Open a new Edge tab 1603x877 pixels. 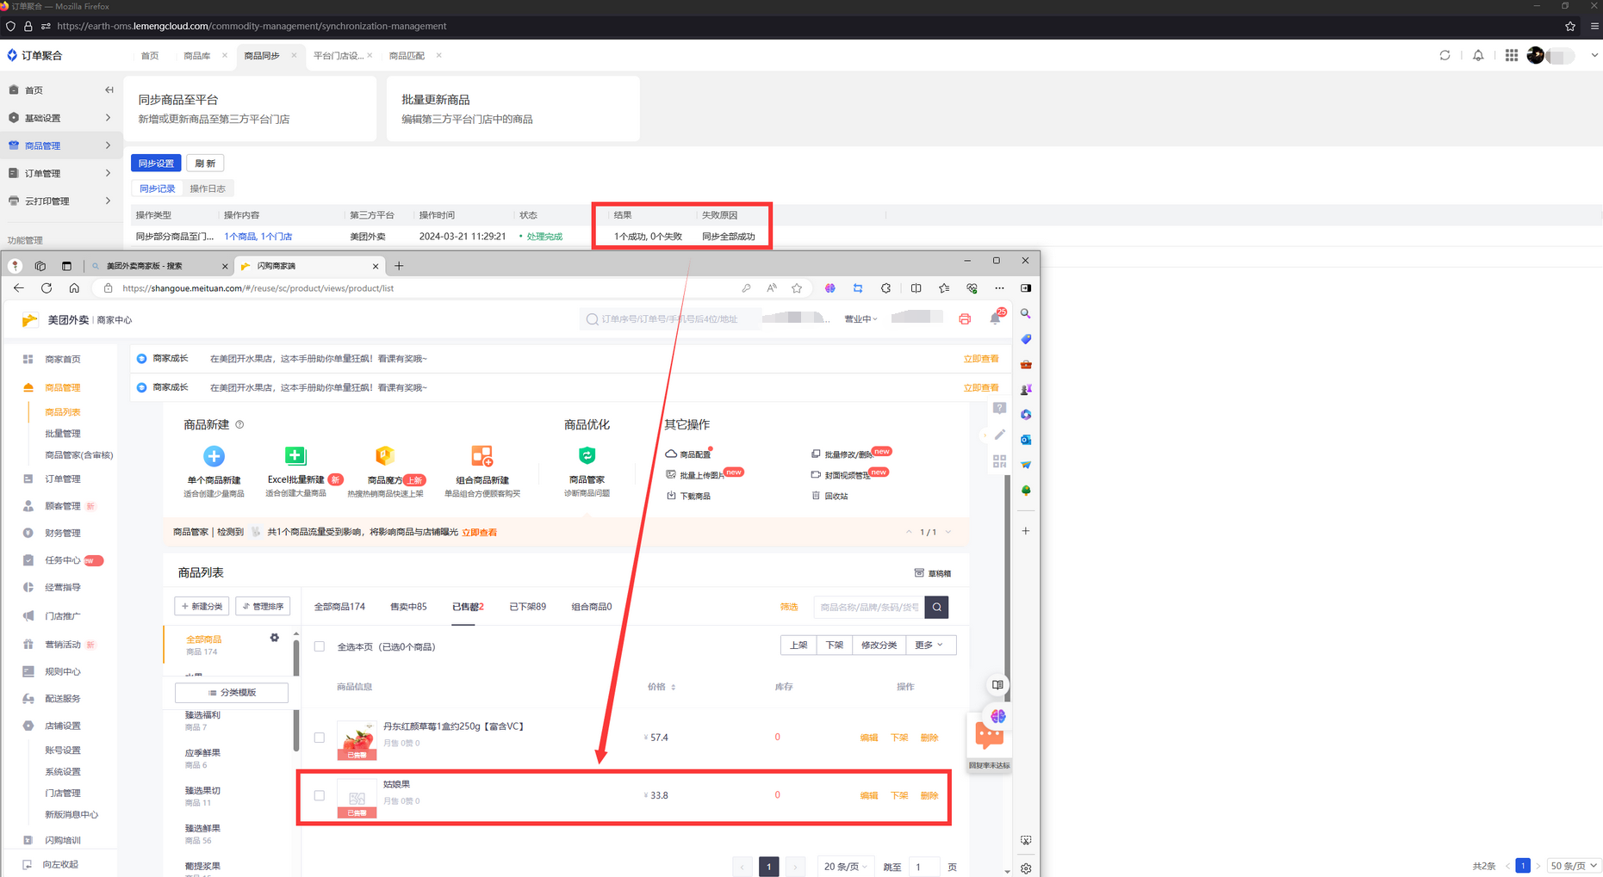coord(399,266)
